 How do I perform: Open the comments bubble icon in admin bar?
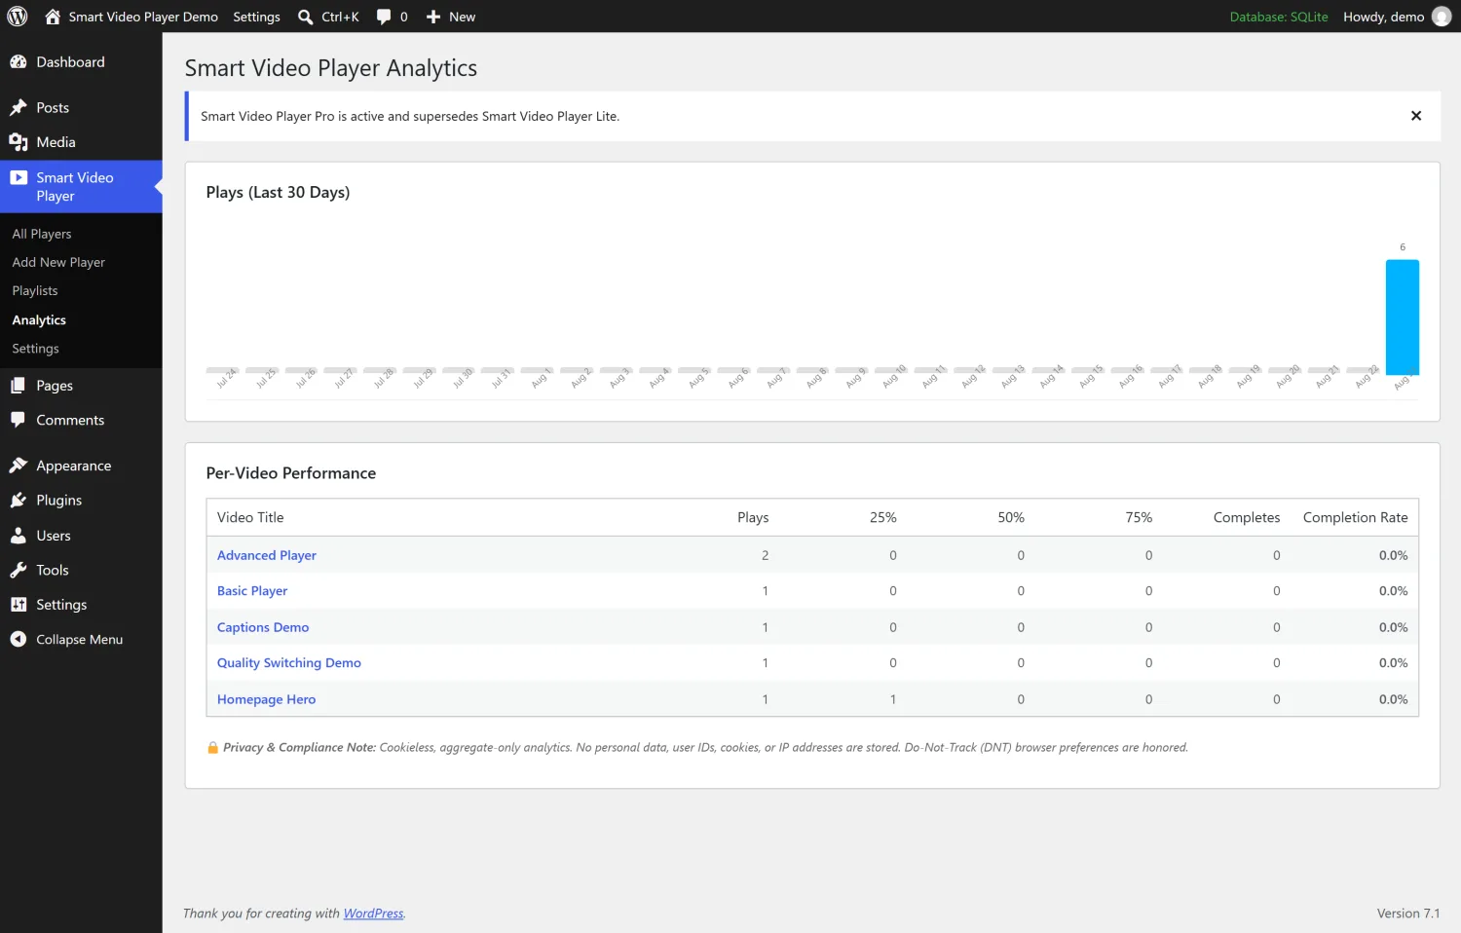(x=384, y=17)
